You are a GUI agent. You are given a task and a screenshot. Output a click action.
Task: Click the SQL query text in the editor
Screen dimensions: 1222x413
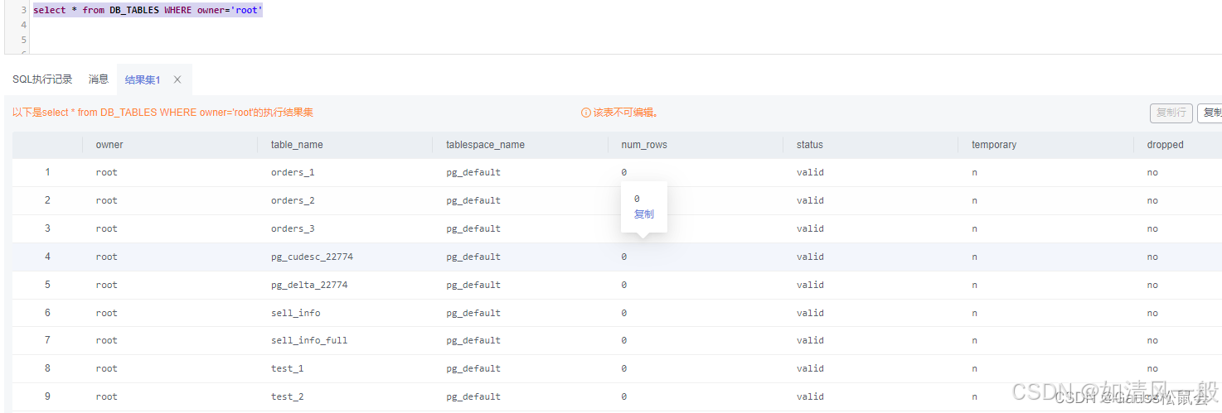click(147, 11)
